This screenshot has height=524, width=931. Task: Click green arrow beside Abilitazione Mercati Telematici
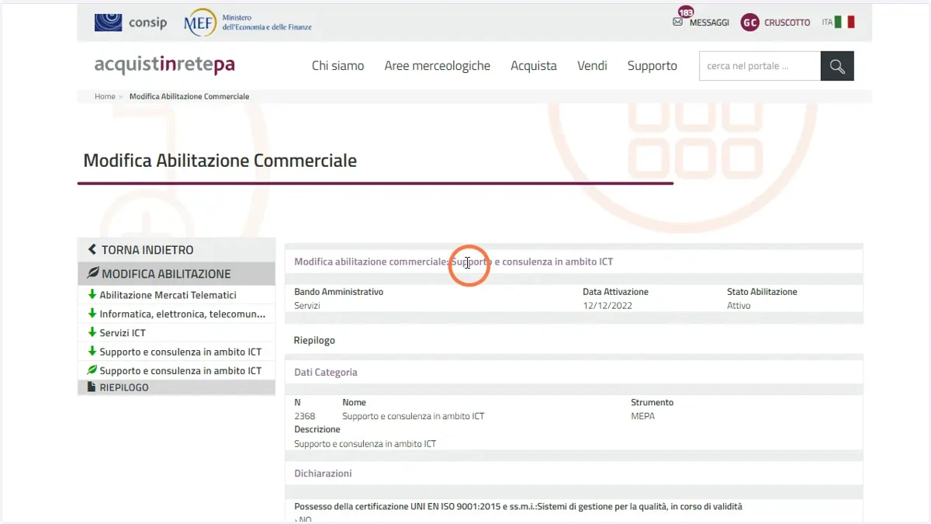92,294
